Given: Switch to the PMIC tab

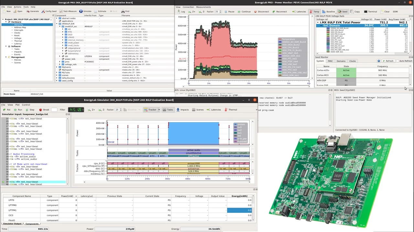Looking at the screenshot, I should click(x=330, y=61).
